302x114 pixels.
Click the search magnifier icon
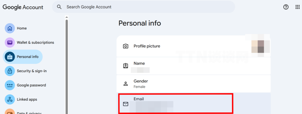click(x=59, y=7)
